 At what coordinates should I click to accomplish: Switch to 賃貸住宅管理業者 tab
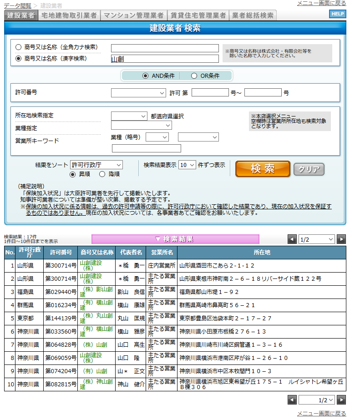click(x=198, y=15)
